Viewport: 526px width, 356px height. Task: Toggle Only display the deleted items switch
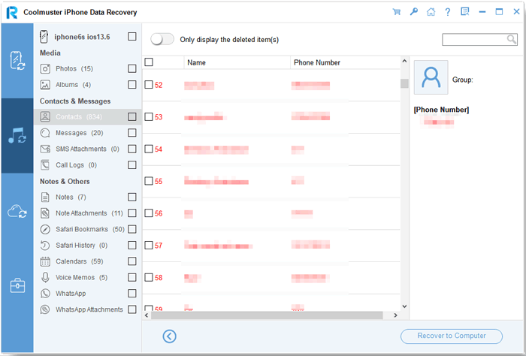pos(162,39)
